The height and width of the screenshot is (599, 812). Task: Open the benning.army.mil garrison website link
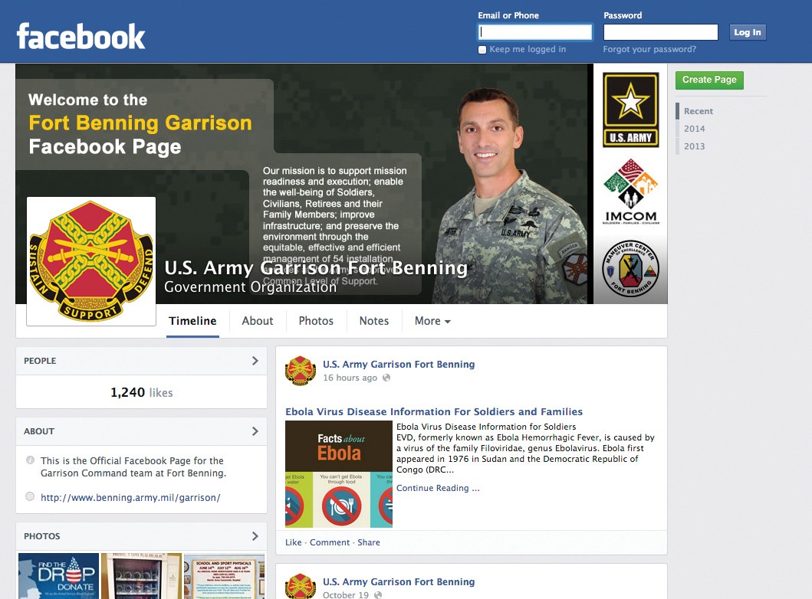click(130, 498)
